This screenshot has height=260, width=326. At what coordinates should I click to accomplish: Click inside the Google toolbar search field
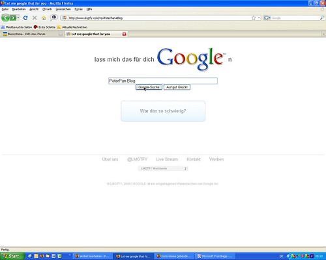(x=295, y=18)
